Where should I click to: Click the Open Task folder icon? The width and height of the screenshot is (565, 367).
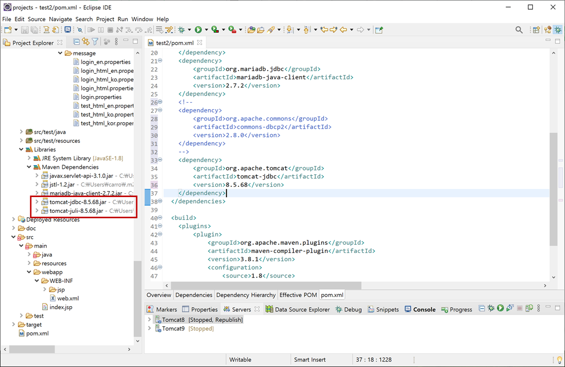click(261, 30)
